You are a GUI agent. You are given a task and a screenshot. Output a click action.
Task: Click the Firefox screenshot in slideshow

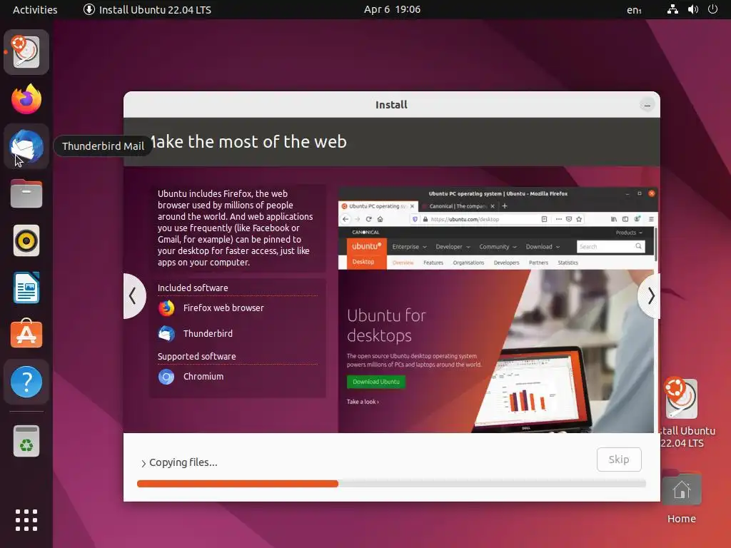click(498, 310)
